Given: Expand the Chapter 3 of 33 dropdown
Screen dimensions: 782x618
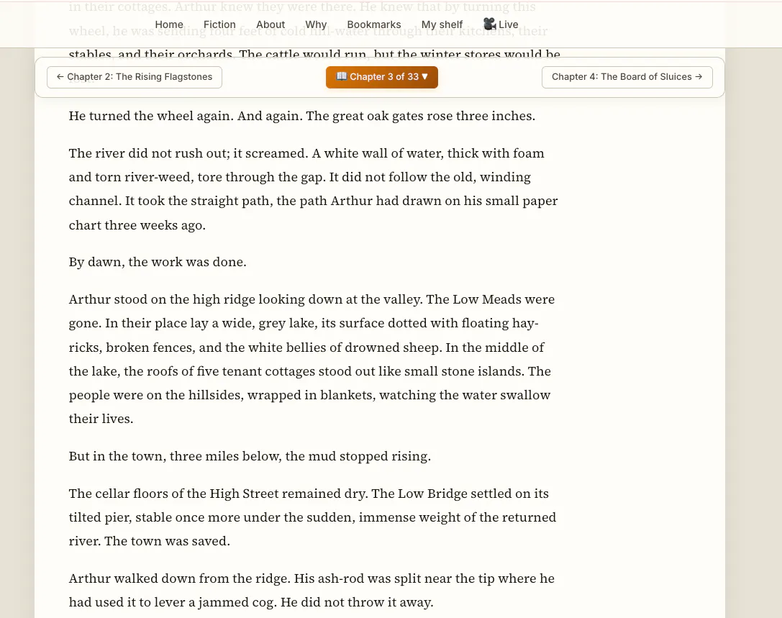Looking at the screenshot, I should coord(382,77).
